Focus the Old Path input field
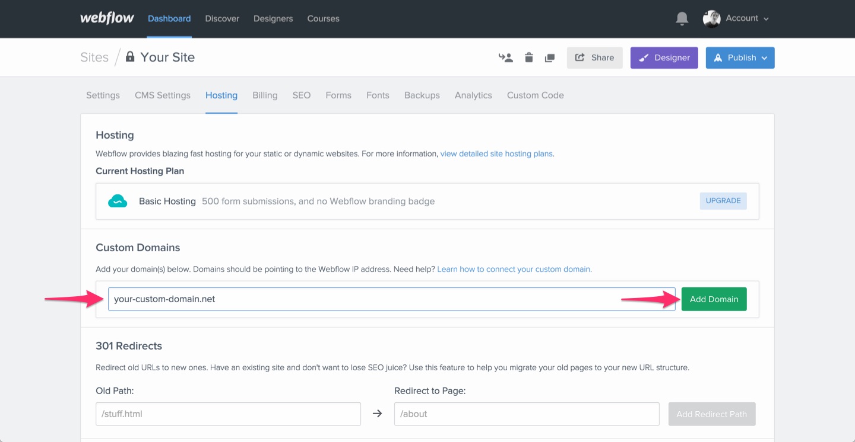The image size is (855, 442). [228, 414]
